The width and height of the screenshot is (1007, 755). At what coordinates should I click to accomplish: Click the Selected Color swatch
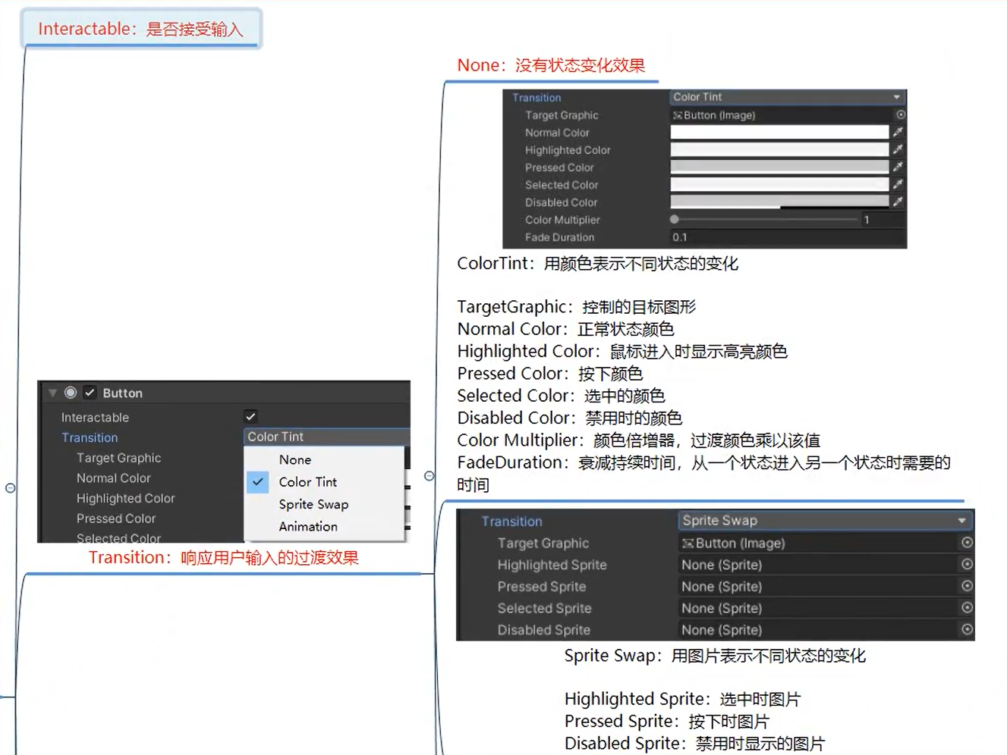[x=779, y=184]
